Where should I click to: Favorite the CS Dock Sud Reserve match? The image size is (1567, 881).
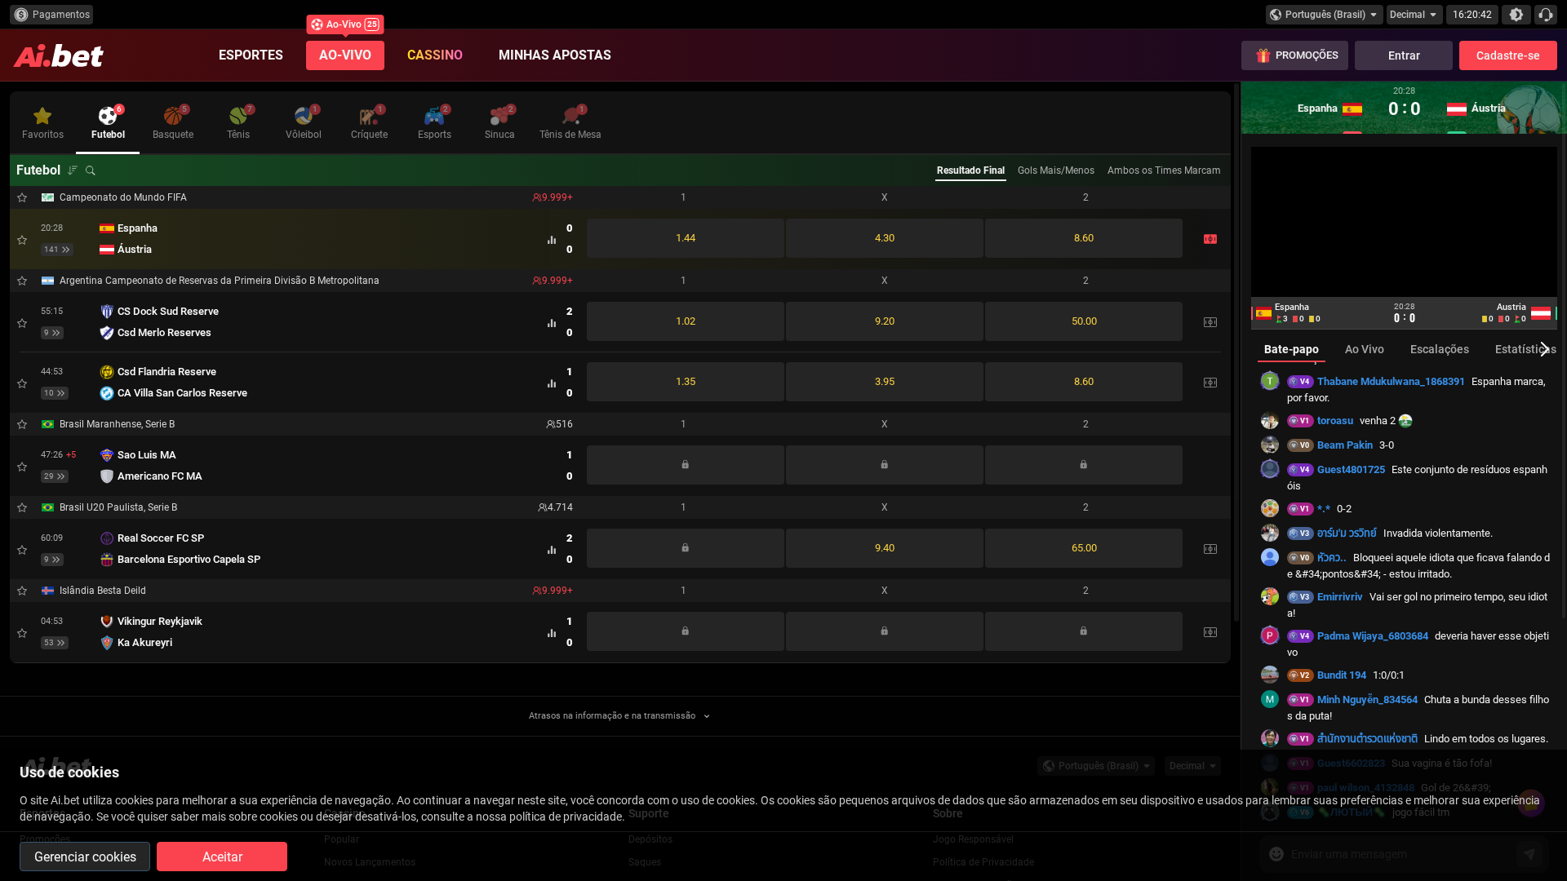(22, 323)
